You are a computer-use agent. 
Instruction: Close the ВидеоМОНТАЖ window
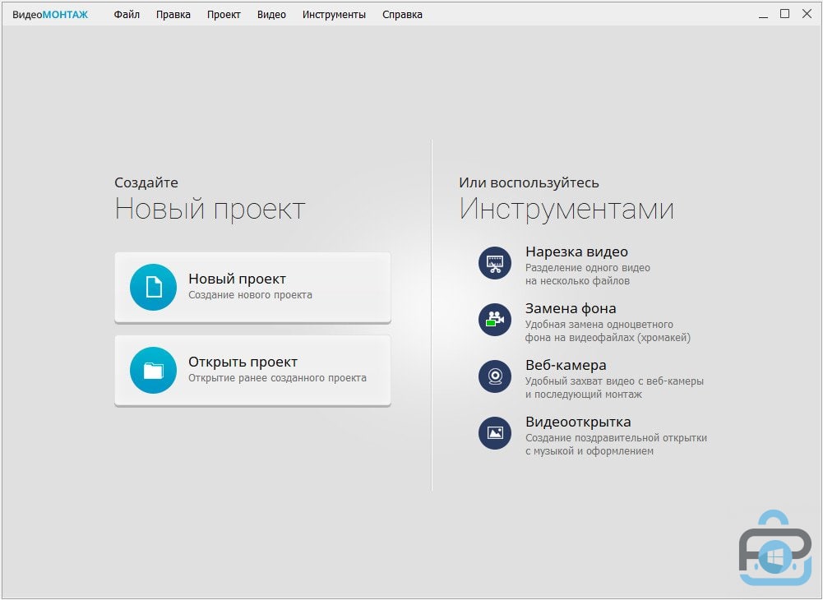click(807, 14)
